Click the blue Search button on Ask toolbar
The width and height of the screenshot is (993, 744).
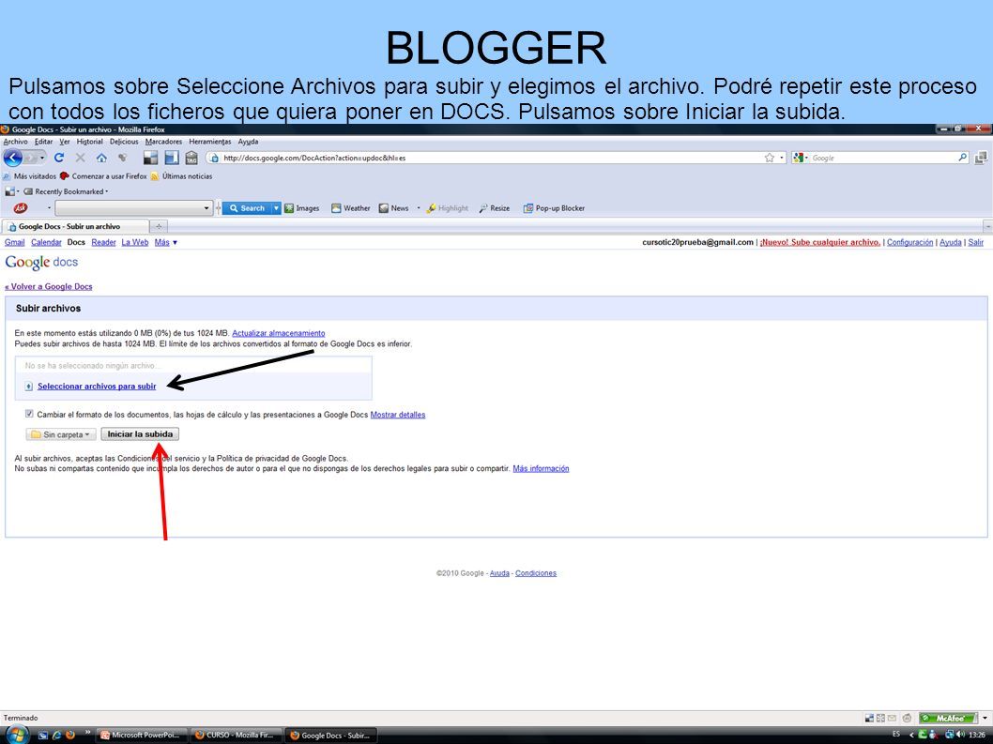click(x=247, y=208)
